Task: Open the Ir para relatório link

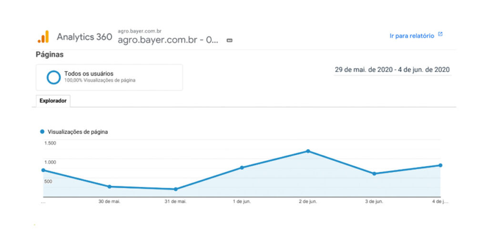Action: click(412, 36)
